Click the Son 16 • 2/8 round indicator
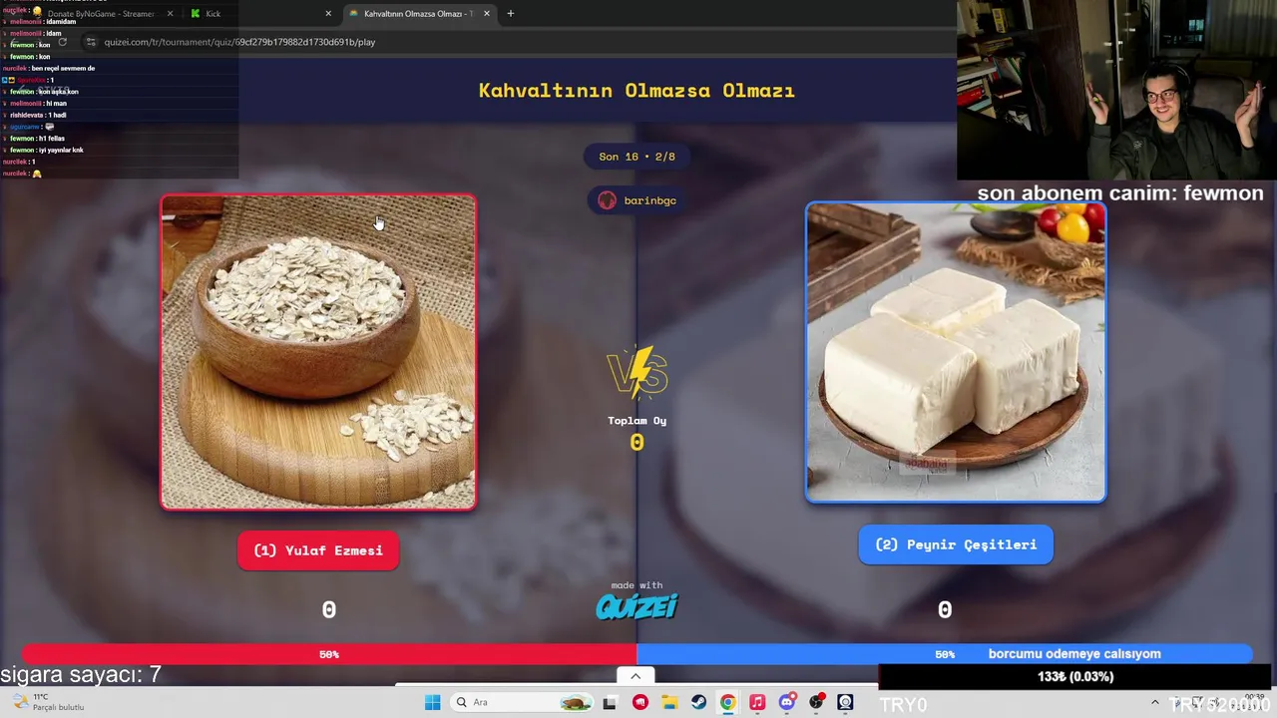1277x718 pixels. click(x=637, y=157)
